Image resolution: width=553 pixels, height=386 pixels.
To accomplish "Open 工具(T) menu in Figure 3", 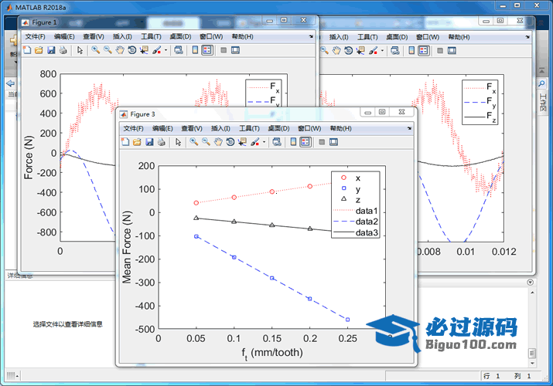I will click(249, 128).
